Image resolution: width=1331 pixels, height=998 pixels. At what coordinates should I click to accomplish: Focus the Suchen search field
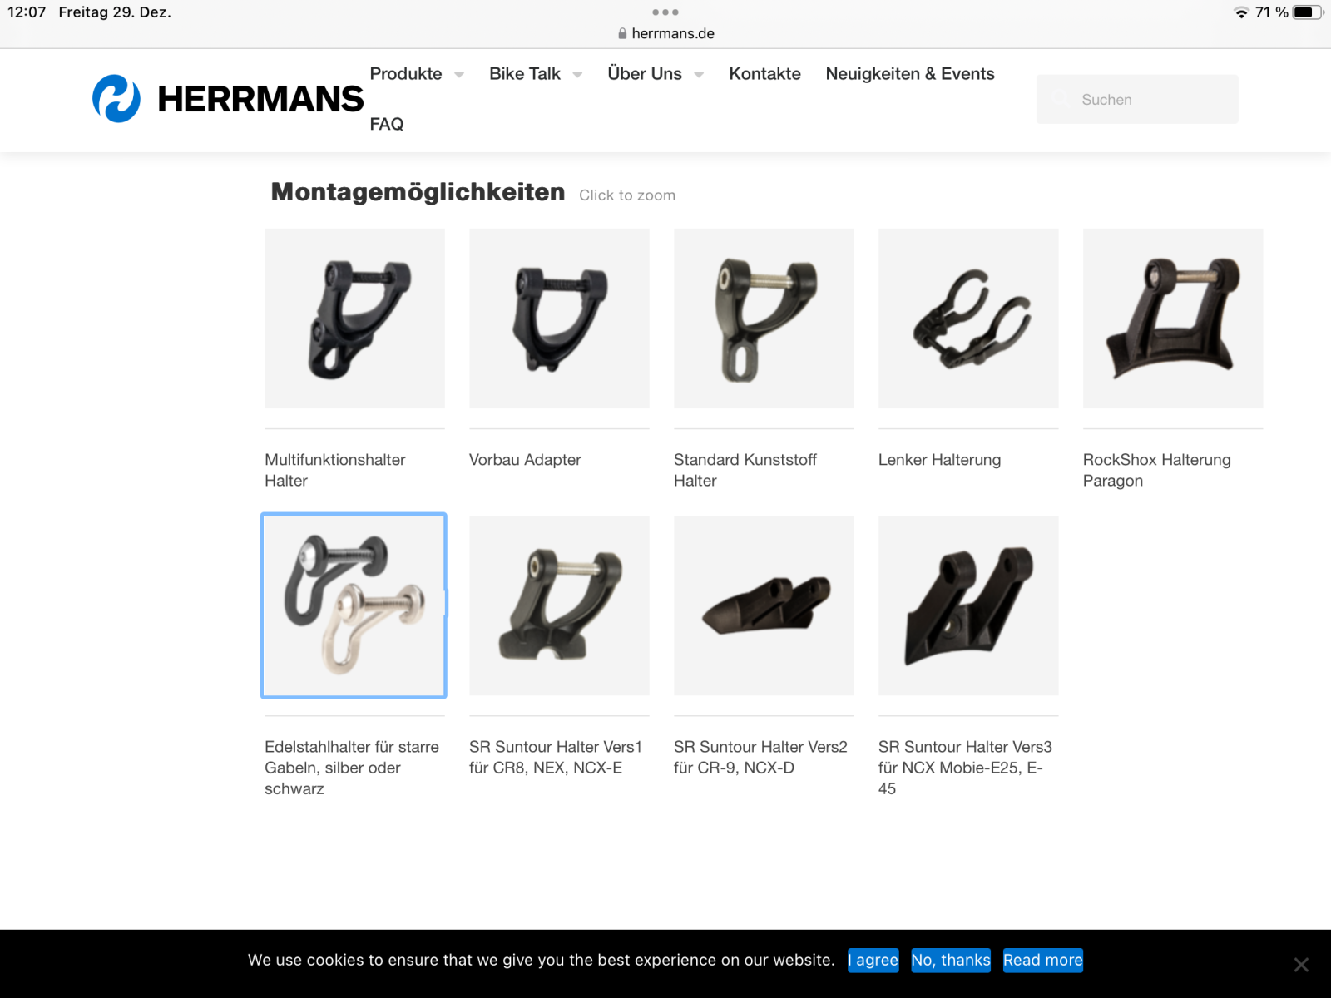pos(1137,99)
